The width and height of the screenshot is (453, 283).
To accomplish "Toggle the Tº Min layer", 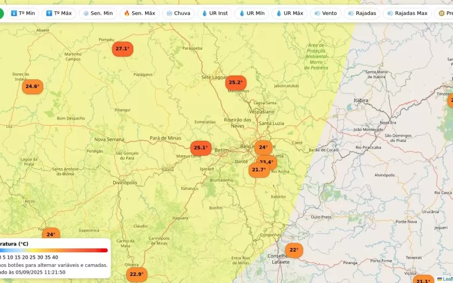I will 23,13.
